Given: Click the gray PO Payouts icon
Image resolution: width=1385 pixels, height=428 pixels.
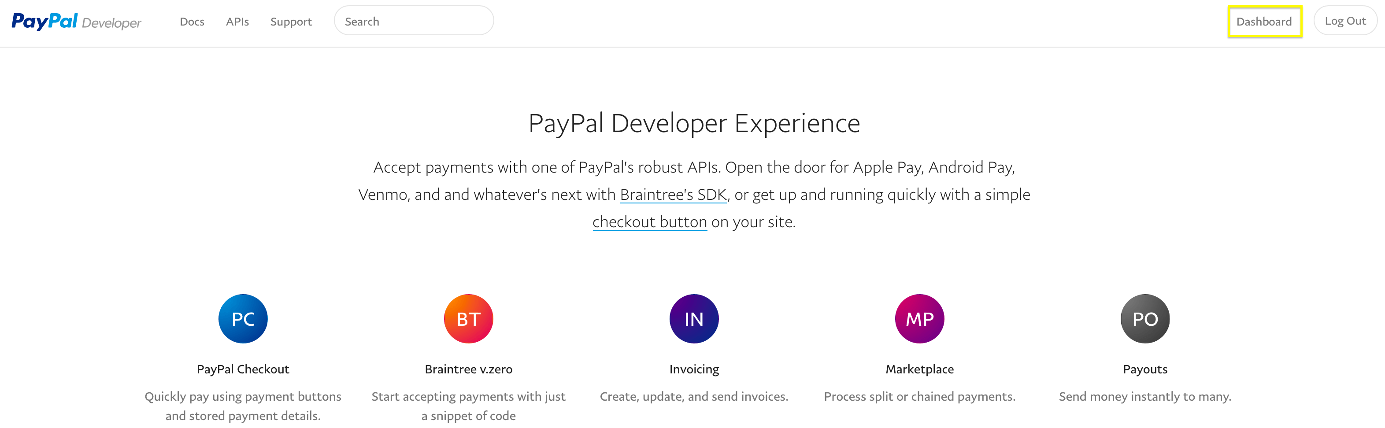Looking at the screenshot, I should (x=1144, y=319).
